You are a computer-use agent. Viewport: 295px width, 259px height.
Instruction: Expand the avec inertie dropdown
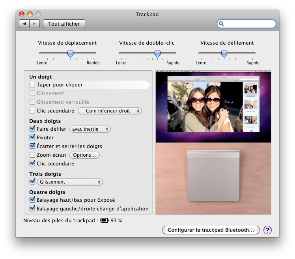click(90, 129)
